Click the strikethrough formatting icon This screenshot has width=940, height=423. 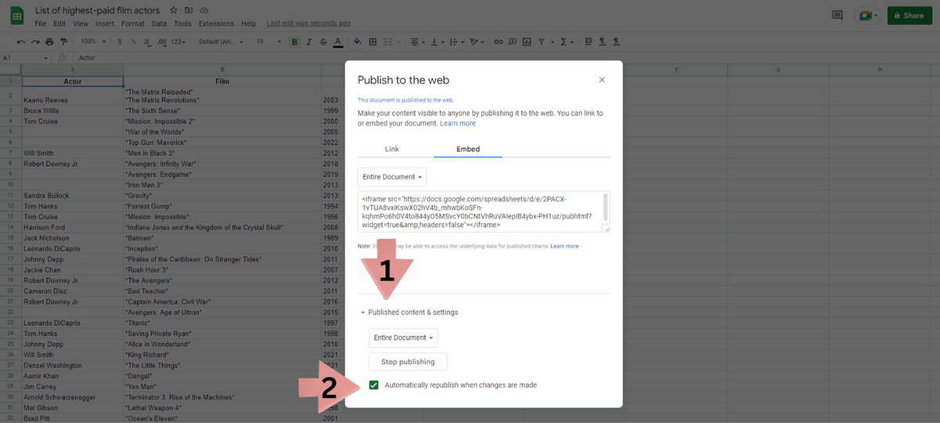coord(323,42)
